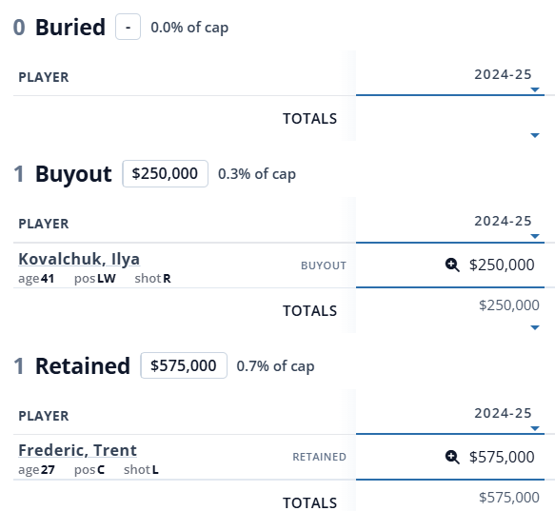
Task: Select 2024-25 season label in Retained table
Action: point(503,413)
